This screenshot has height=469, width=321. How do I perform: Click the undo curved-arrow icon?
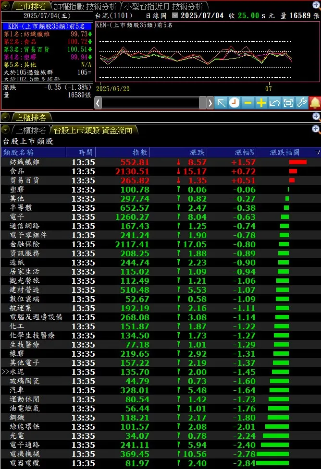(x=274, y=103)
